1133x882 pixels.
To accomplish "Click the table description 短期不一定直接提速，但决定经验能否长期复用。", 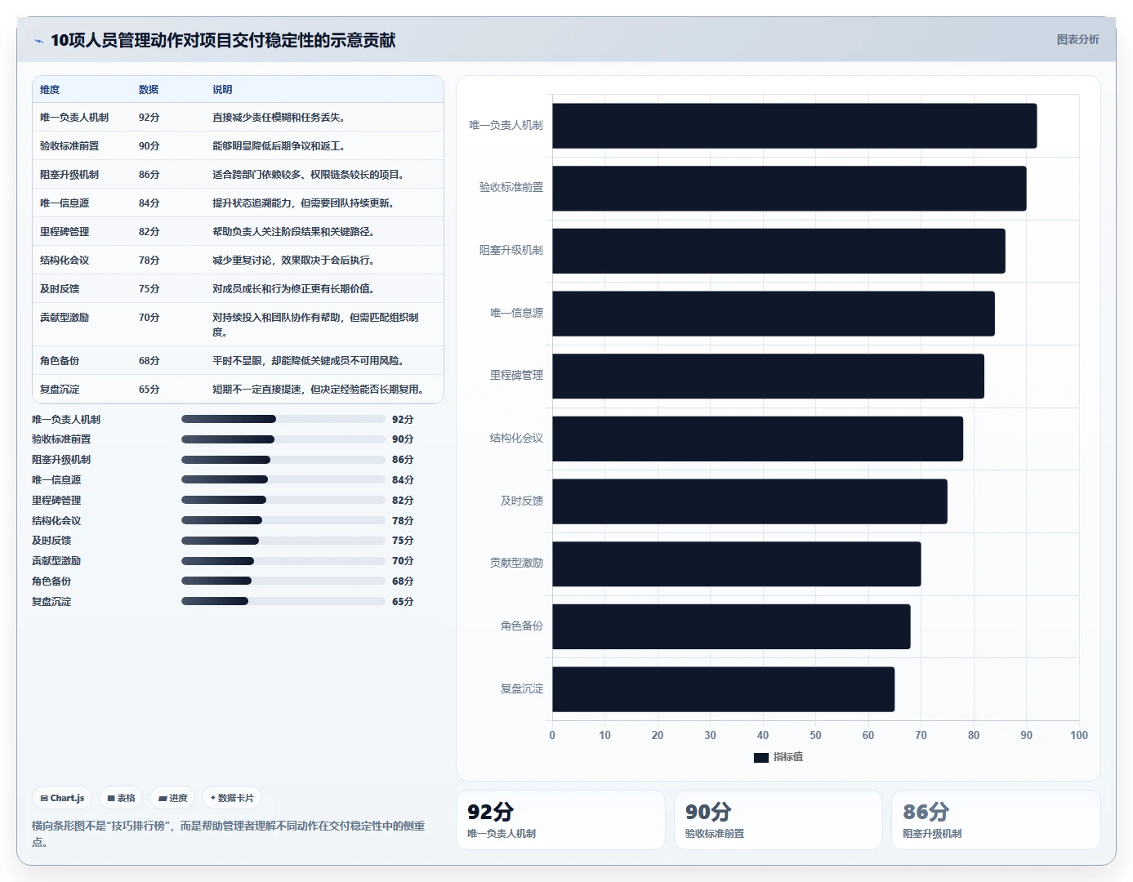I will click(x=320, y=390).
